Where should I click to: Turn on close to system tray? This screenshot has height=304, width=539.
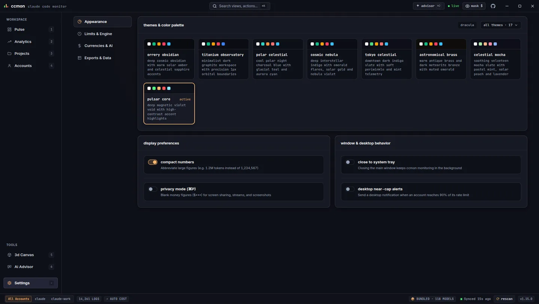point(350,162)
